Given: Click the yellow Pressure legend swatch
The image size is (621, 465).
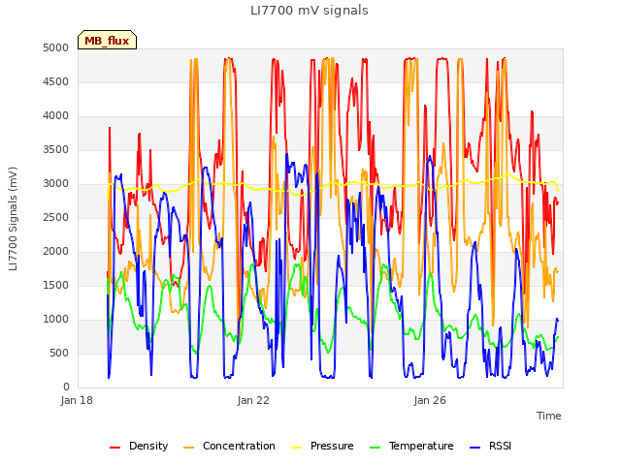Looking at the screenshot, I should [297, 448].
